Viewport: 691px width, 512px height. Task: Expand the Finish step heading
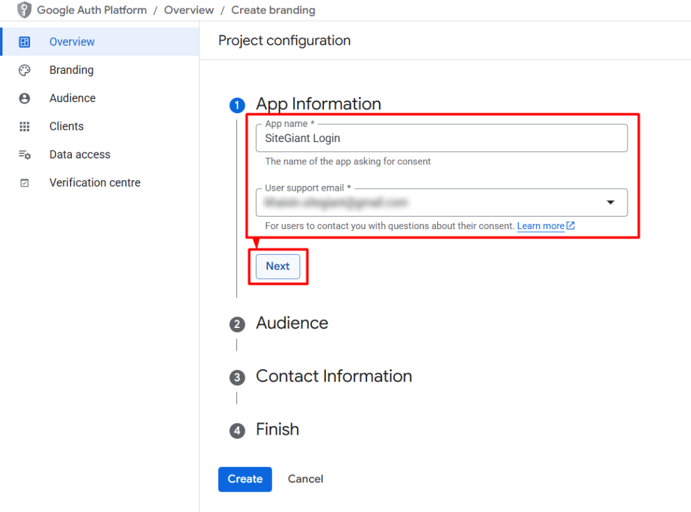pos(277,430)
